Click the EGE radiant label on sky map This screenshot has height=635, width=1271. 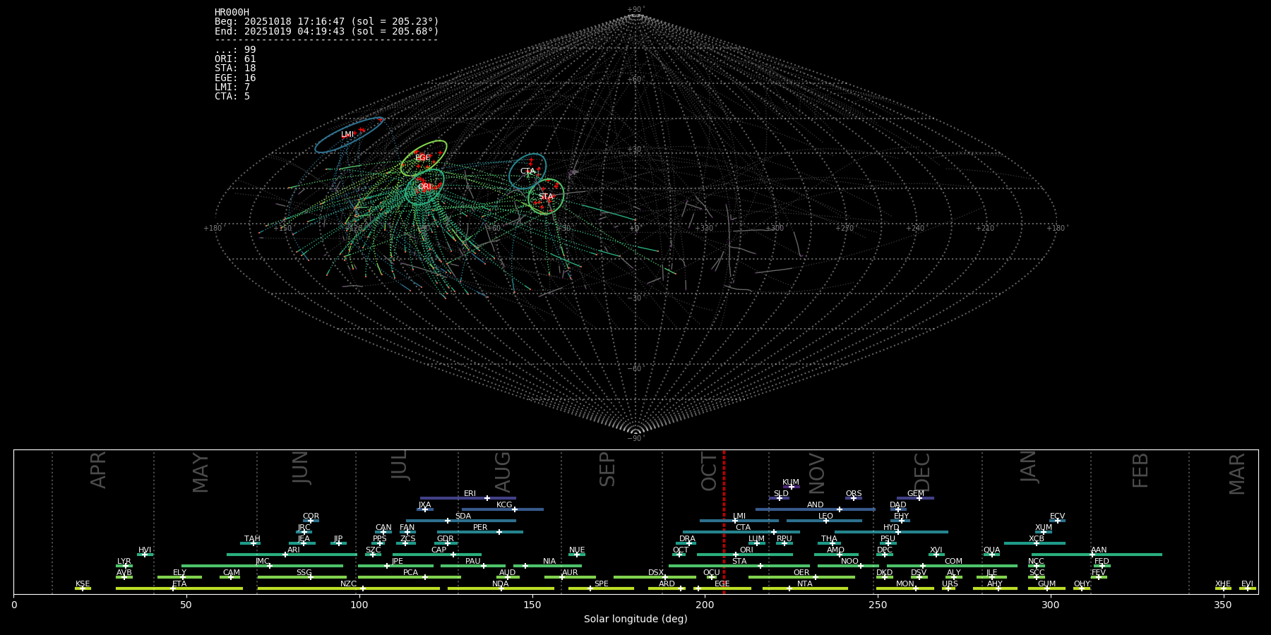[422, 158]
